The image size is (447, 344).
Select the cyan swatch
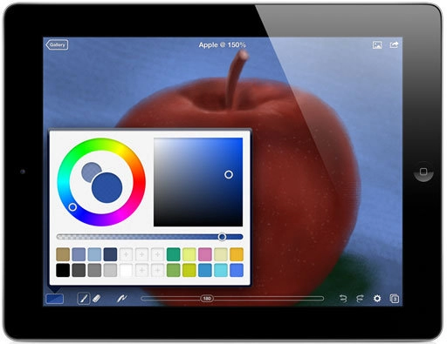(x=221, y=270)
